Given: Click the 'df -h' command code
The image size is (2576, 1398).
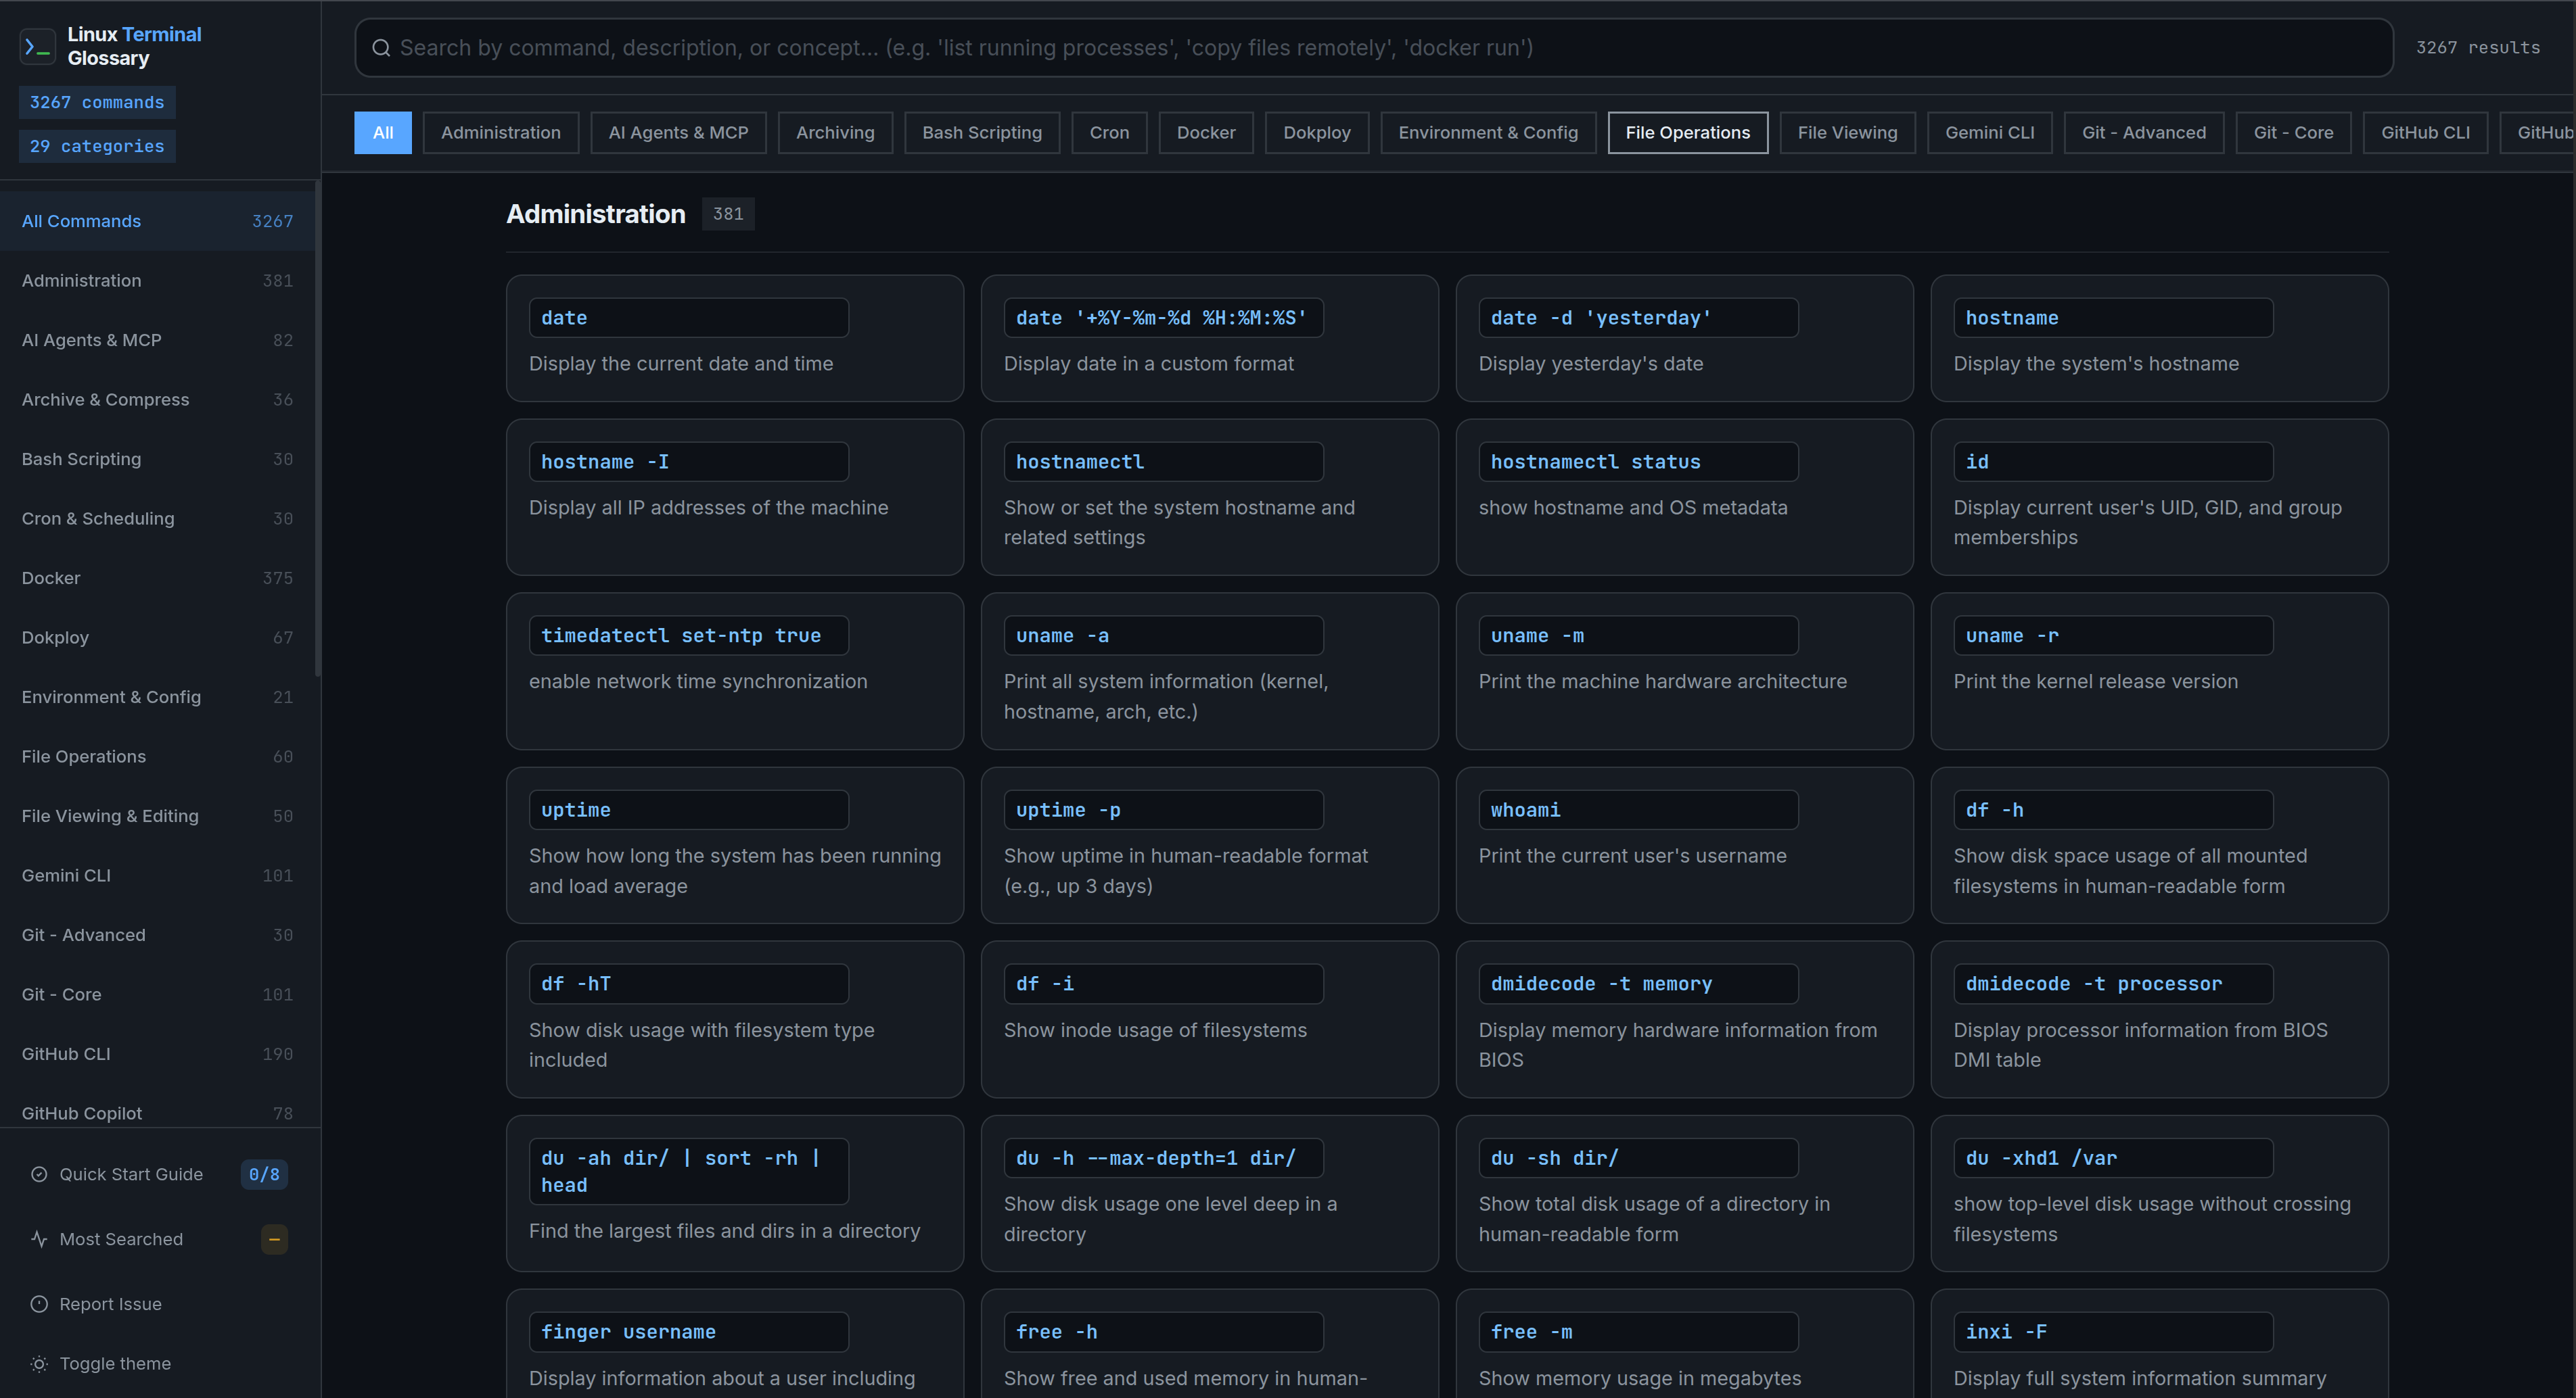Looking at the screenshot, I should [2113, 809].
